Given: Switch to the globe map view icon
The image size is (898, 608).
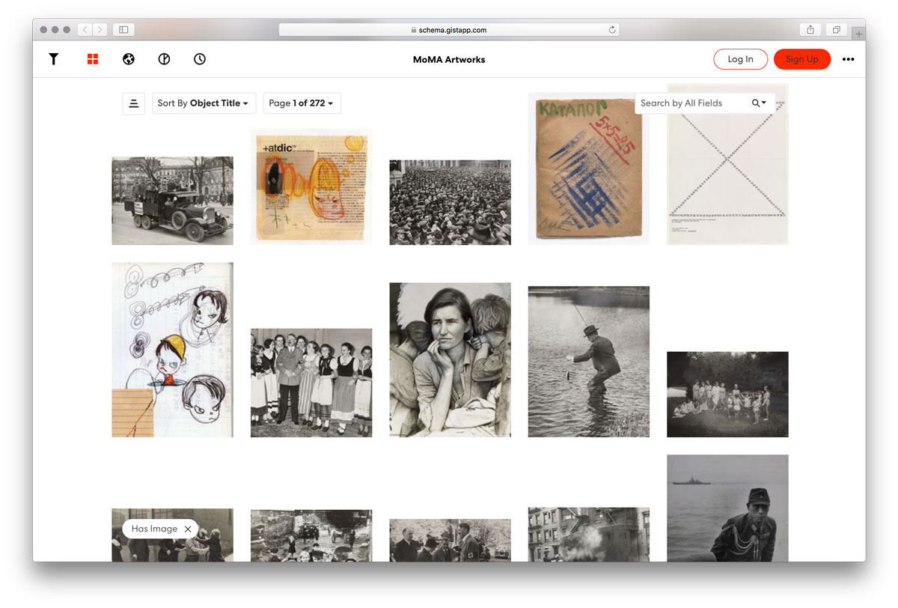Looking at the screenshot, I should (x=129, y=59).
